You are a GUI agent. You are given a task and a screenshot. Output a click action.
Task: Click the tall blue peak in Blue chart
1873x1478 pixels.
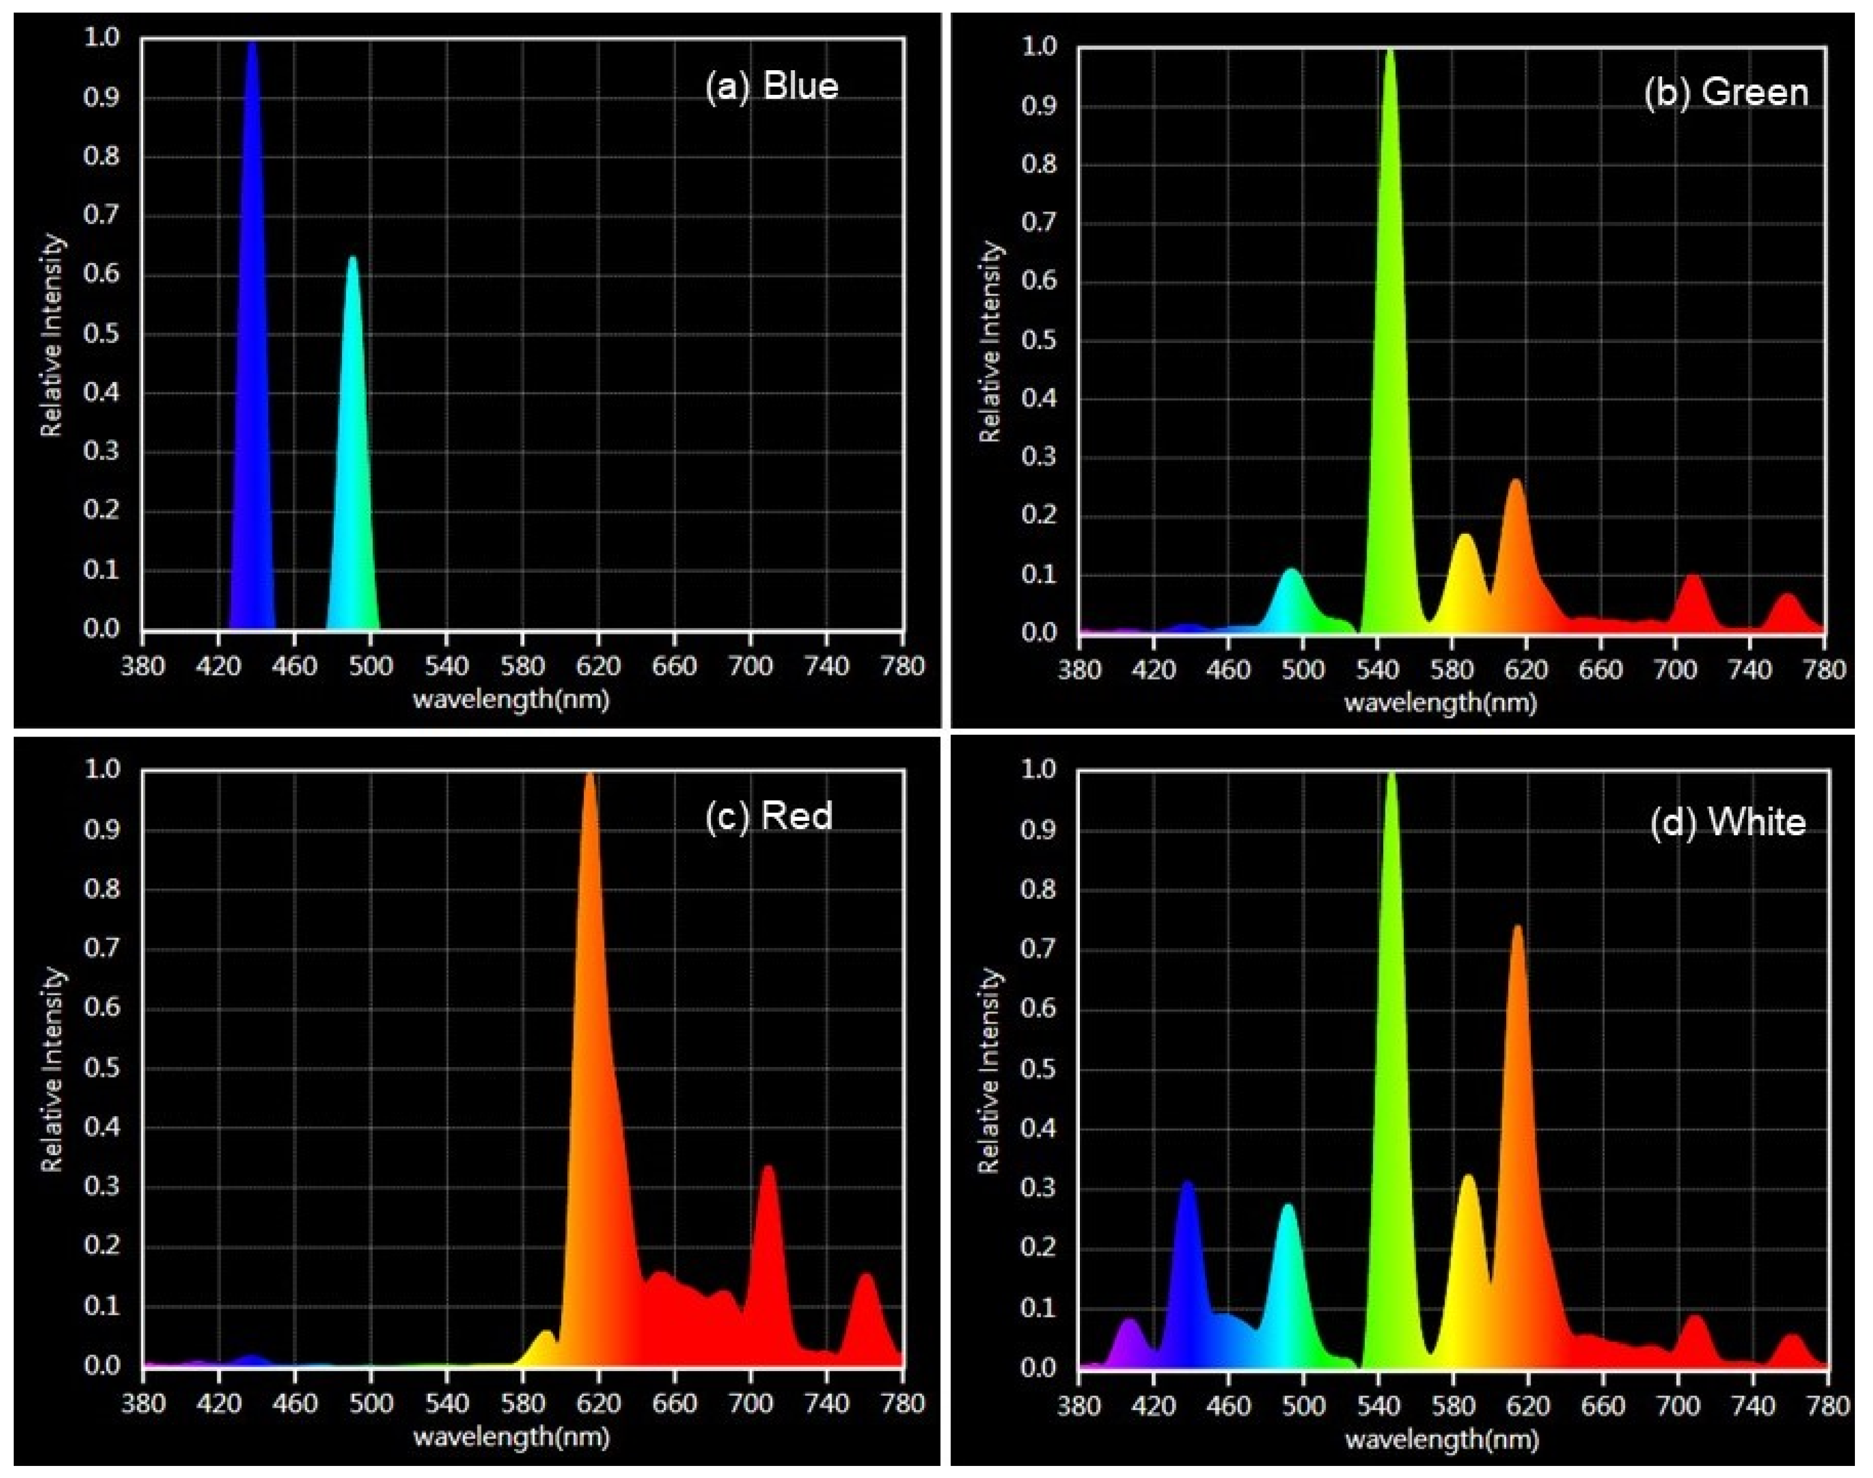(252, 346)
